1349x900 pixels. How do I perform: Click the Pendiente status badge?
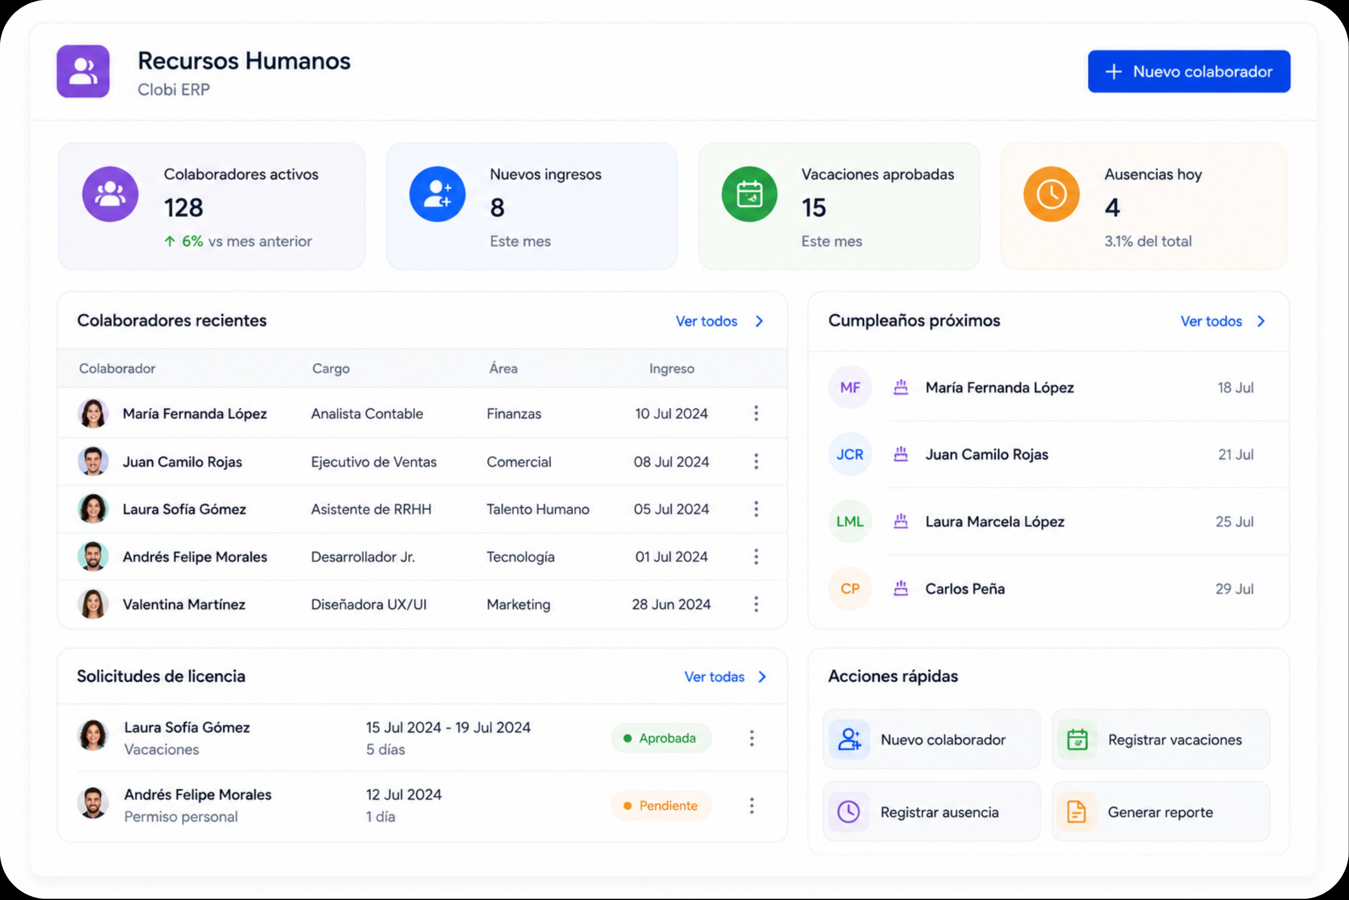coord(661,806)
